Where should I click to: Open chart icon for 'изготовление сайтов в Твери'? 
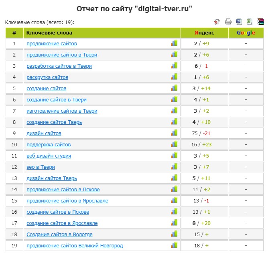pos(174,111)
